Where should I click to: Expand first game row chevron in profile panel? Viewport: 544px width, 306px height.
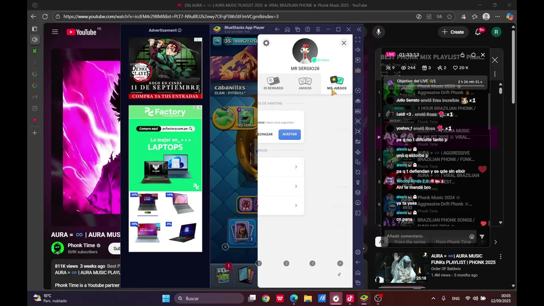tap(296, 167)
